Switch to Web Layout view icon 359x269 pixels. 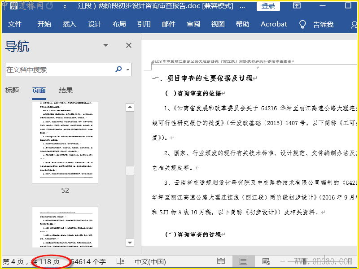tap(266, 261)
